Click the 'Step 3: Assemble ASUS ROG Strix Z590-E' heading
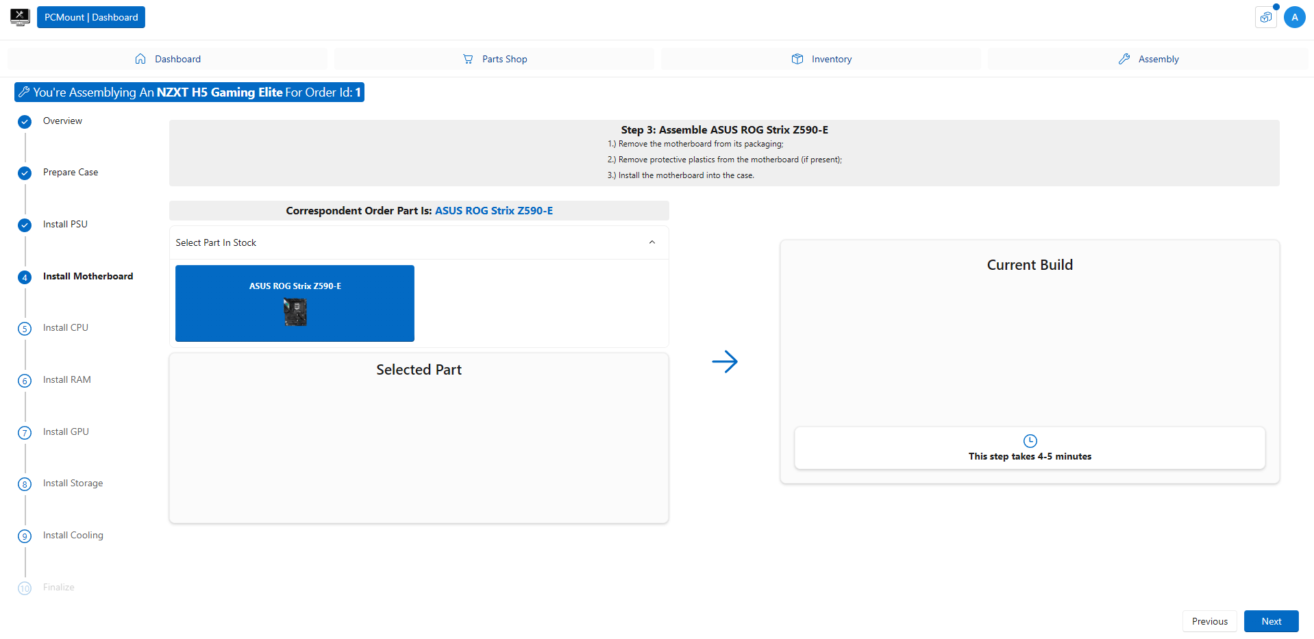 coord(725,130)
